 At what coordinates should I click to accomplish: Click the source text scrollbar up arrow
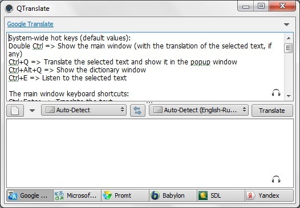(289, 38)
